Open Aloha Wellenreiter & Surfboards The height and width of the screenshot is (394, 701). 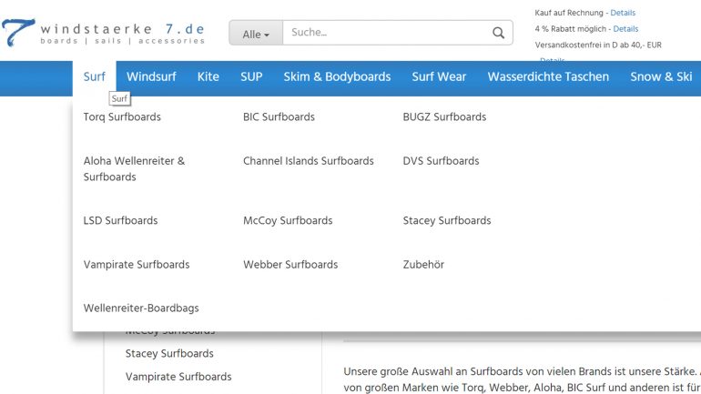(134, 169)
